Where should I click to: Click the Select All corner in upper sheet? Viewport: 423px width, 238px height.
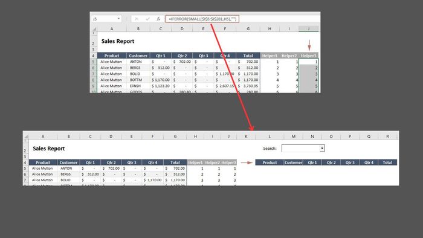pyautogui.click(x=94, y=29)
